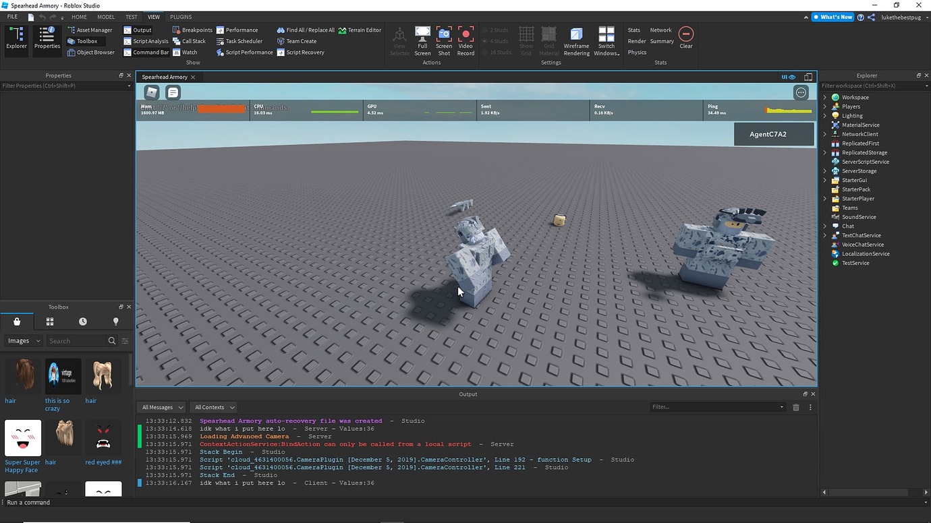931x523 pixels.
Task: Click the What's New button
Action: (833, 17)
